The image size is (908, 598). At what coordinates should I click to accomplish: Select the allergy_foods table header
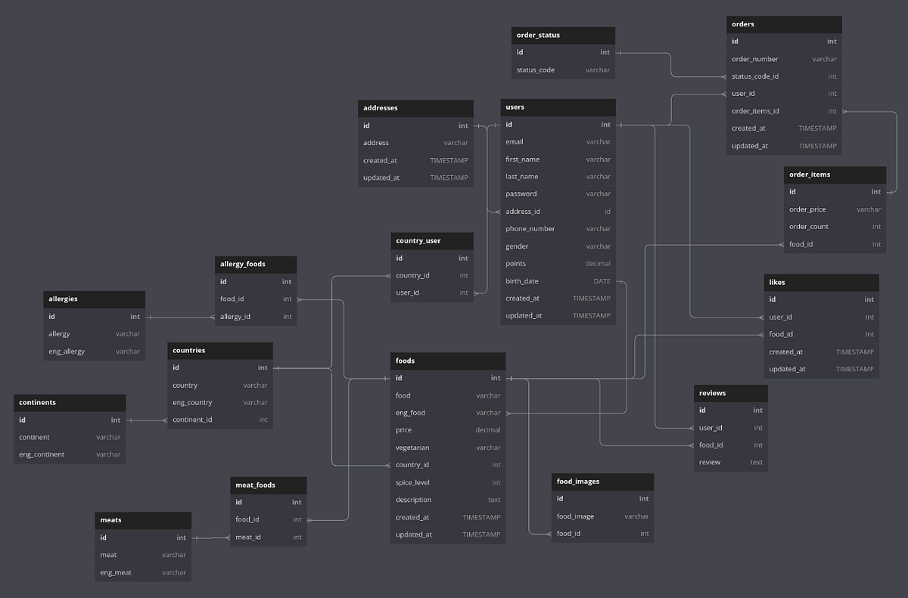256,264
